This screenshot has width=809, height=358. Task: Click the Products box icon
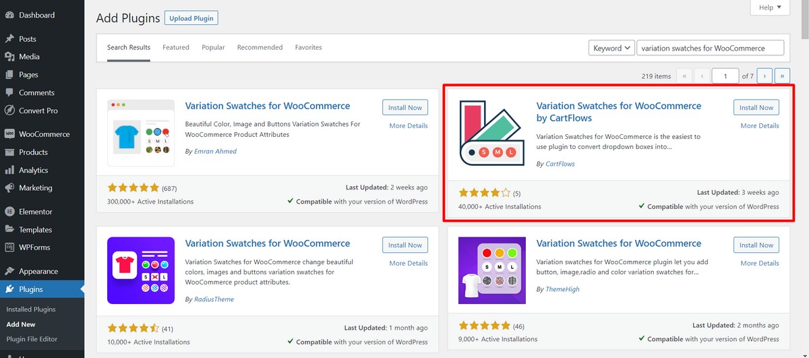tap(9, 152)
